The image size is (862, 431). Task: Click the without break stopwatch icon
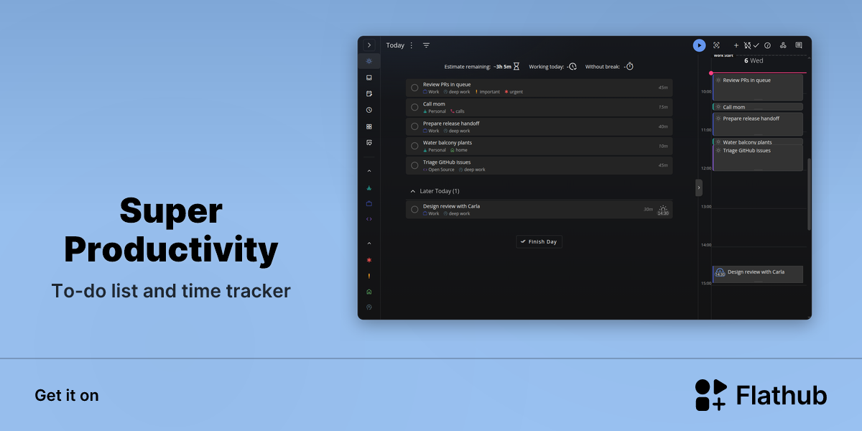(630, 66)
